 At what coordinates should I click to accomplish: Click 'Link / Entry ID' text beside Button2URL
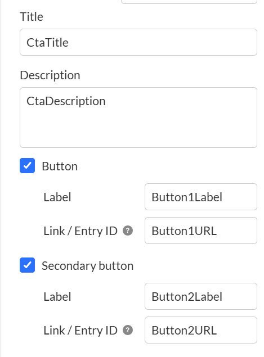(x=80, y=331)
